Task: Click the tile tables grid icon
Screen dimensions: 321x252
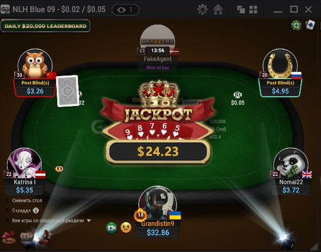Action: (253, 9)
